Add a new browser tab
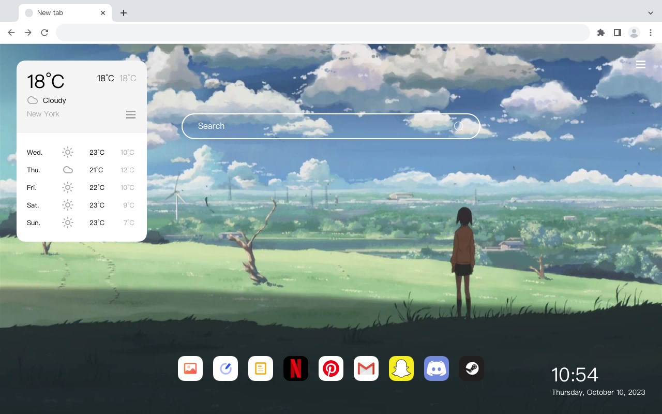The width and height of the screenshot is (662, 414). click(123, 13)
